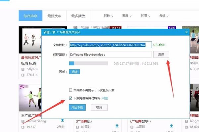Open the 设置 transcoding link
This screenshot has width=199, height=132.
pyautogui.click(x=105, y=98)
